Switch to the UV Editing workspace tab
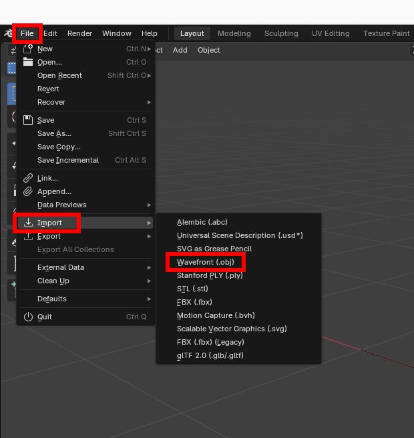This screenshot has width=414, height=438. pos(331,33)
